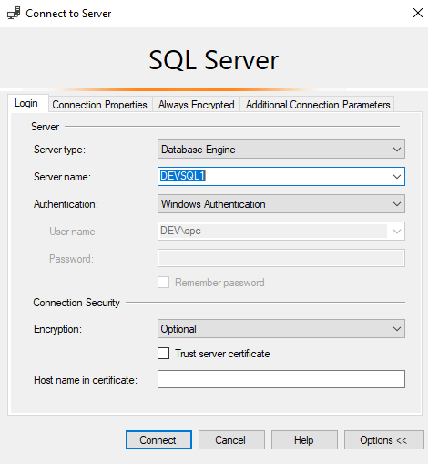Open the Connection Properties tab
This screenshot has width=428, height=464.
[x=99, y=105]
